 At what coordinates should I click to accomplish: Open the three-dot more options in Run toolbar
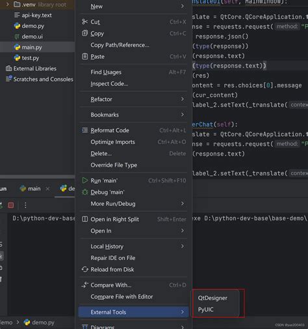(25, 205)
